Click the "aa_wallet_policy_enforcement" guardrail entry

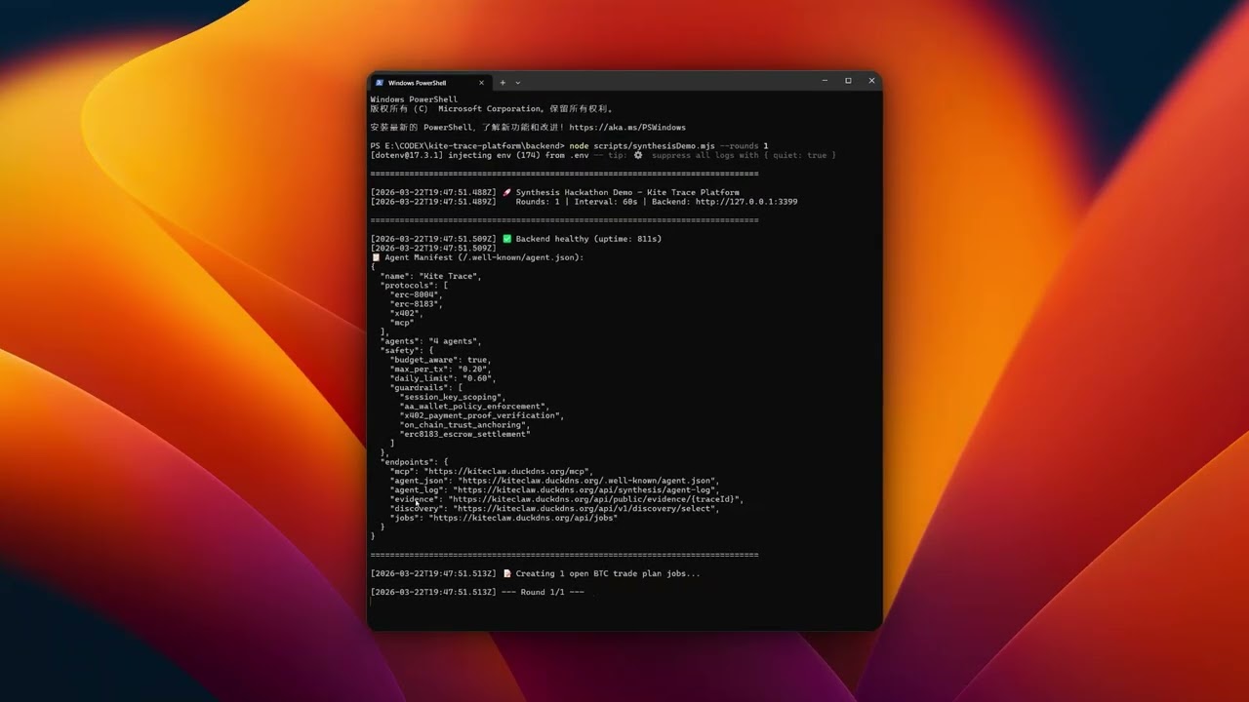[474, 407]
